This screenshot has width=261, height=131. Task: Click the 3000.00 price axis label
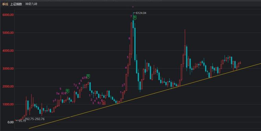pyautogui.click(x=8, y=69)
